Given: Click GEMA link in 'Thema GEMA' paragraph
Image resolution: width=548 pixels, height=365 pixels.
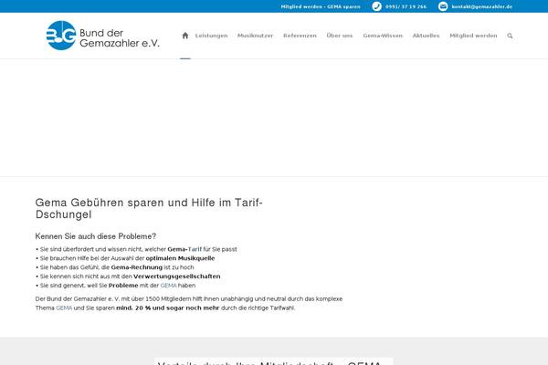Looking at the screenshot, I should click(64, 308).
